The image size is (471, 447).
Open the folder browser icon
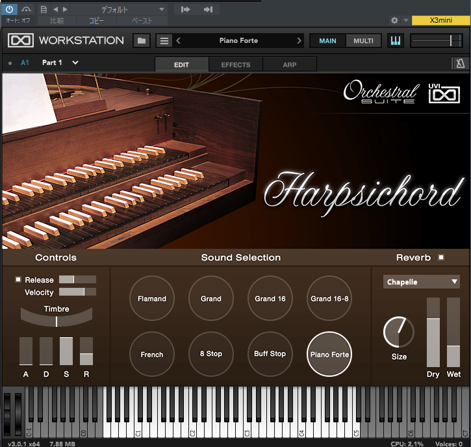[x=142, y=40]
